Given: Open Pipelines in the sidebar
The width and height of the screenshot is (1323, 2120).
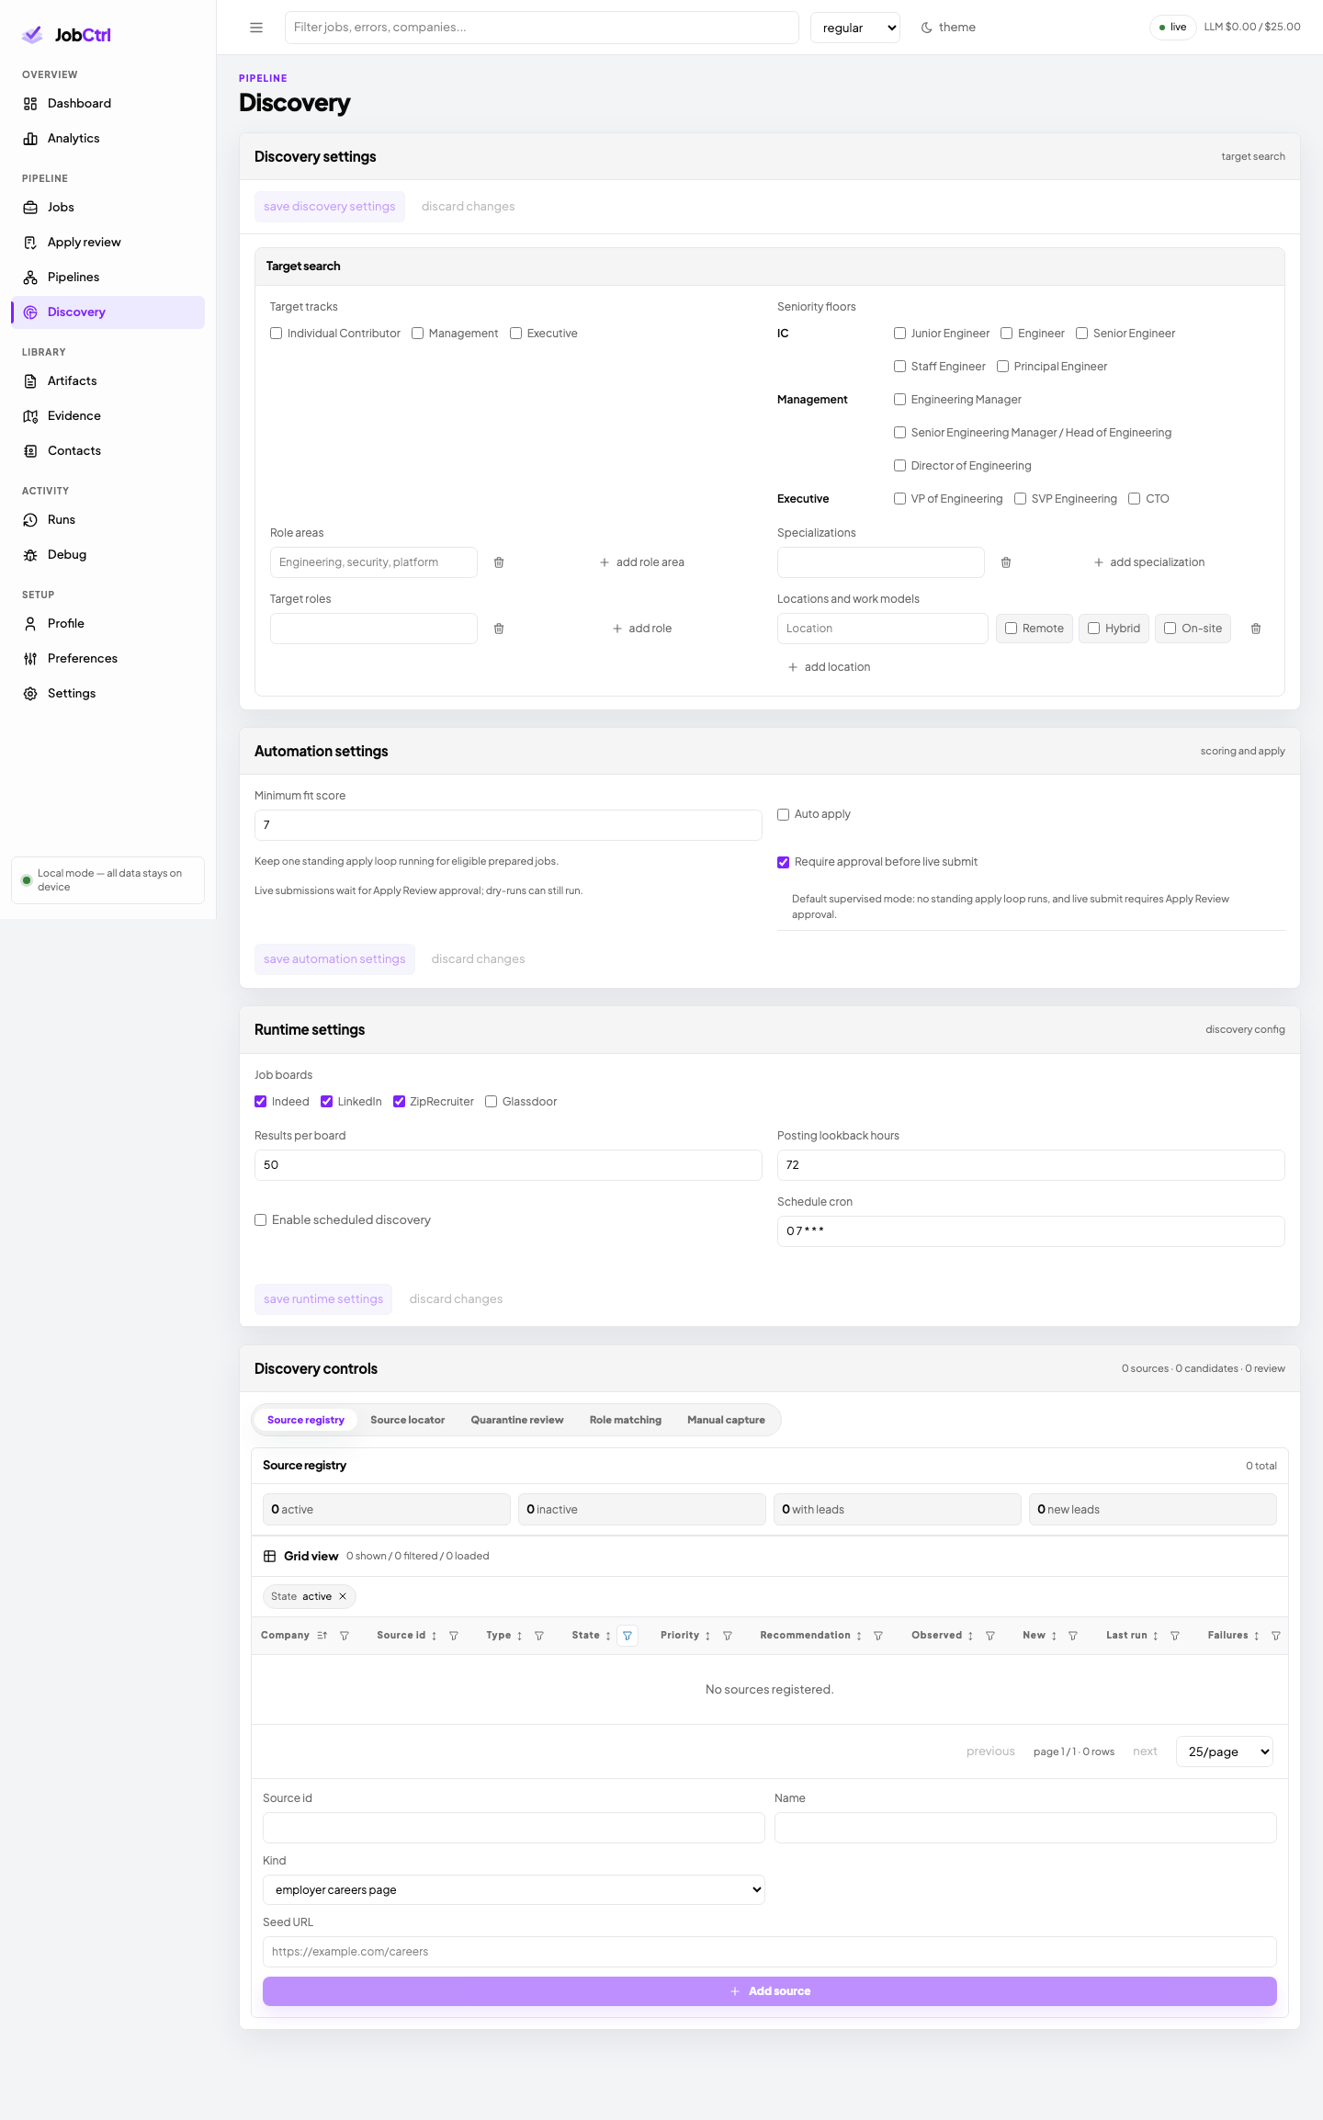Looking at the screenshot, I should (107, 278).
